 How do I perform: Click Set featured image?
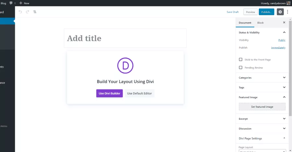262,107
